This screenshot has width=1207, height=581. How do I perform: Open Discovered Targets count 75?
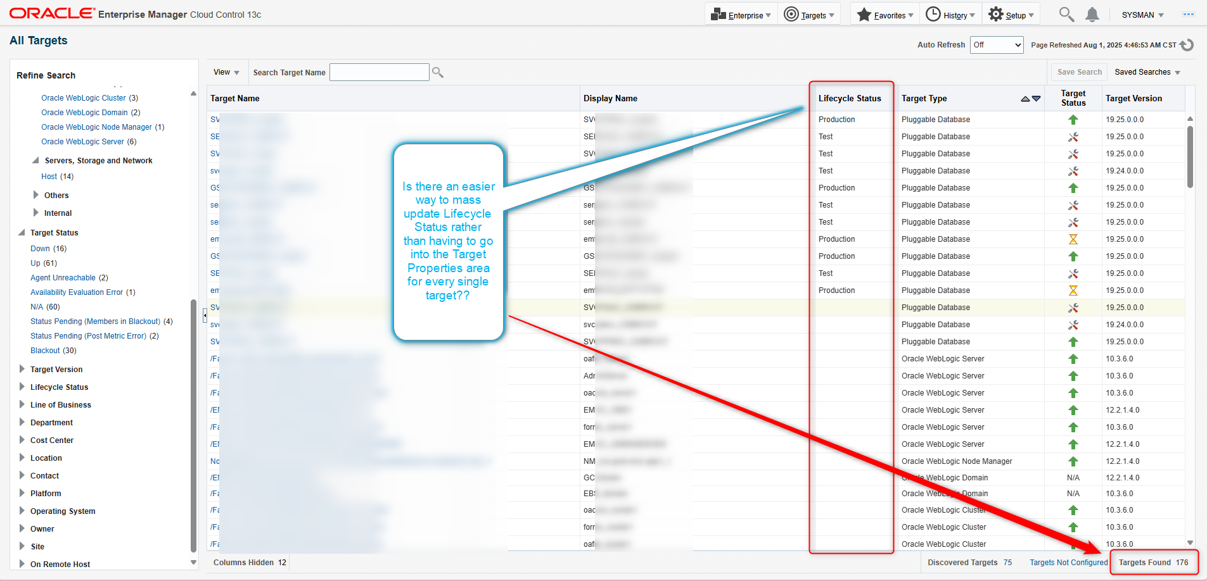tap(1007, 563)
